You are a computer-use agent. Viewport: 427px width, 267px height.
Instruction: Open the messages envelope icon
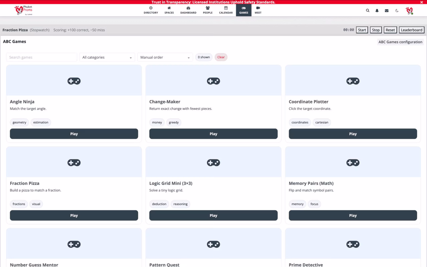(387, 10)
